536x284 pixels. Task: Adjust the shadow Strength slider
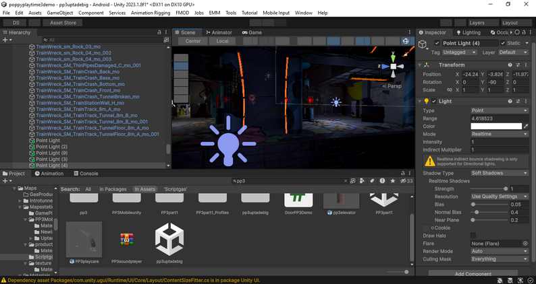(x=489, y=188)
